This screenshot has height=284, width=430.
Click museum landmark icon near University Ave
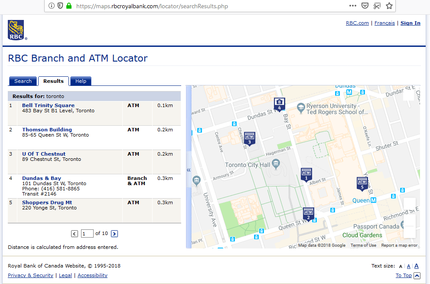tap(196, 180)
